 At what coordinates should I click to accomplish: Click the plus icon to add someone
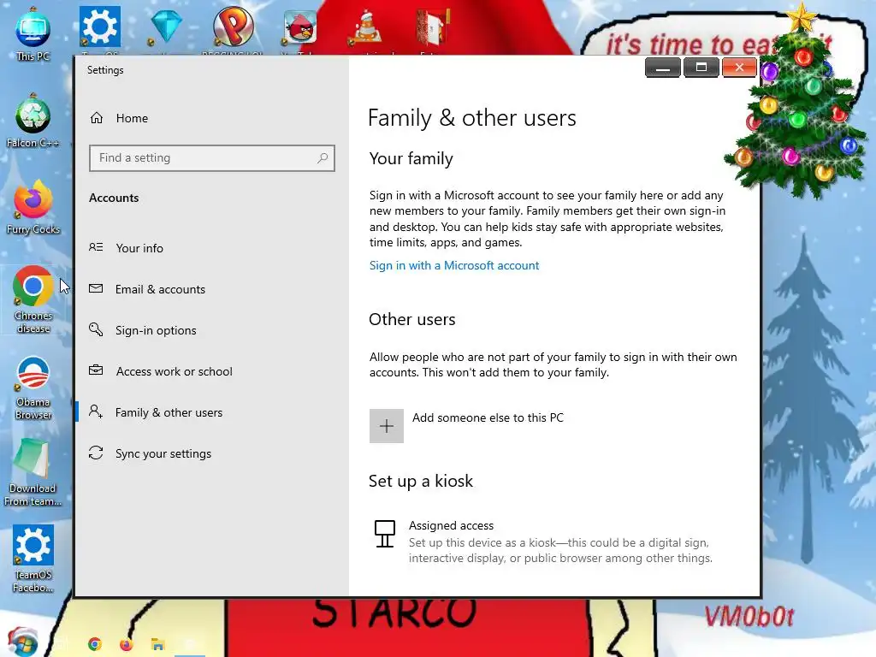click(386, 426)
